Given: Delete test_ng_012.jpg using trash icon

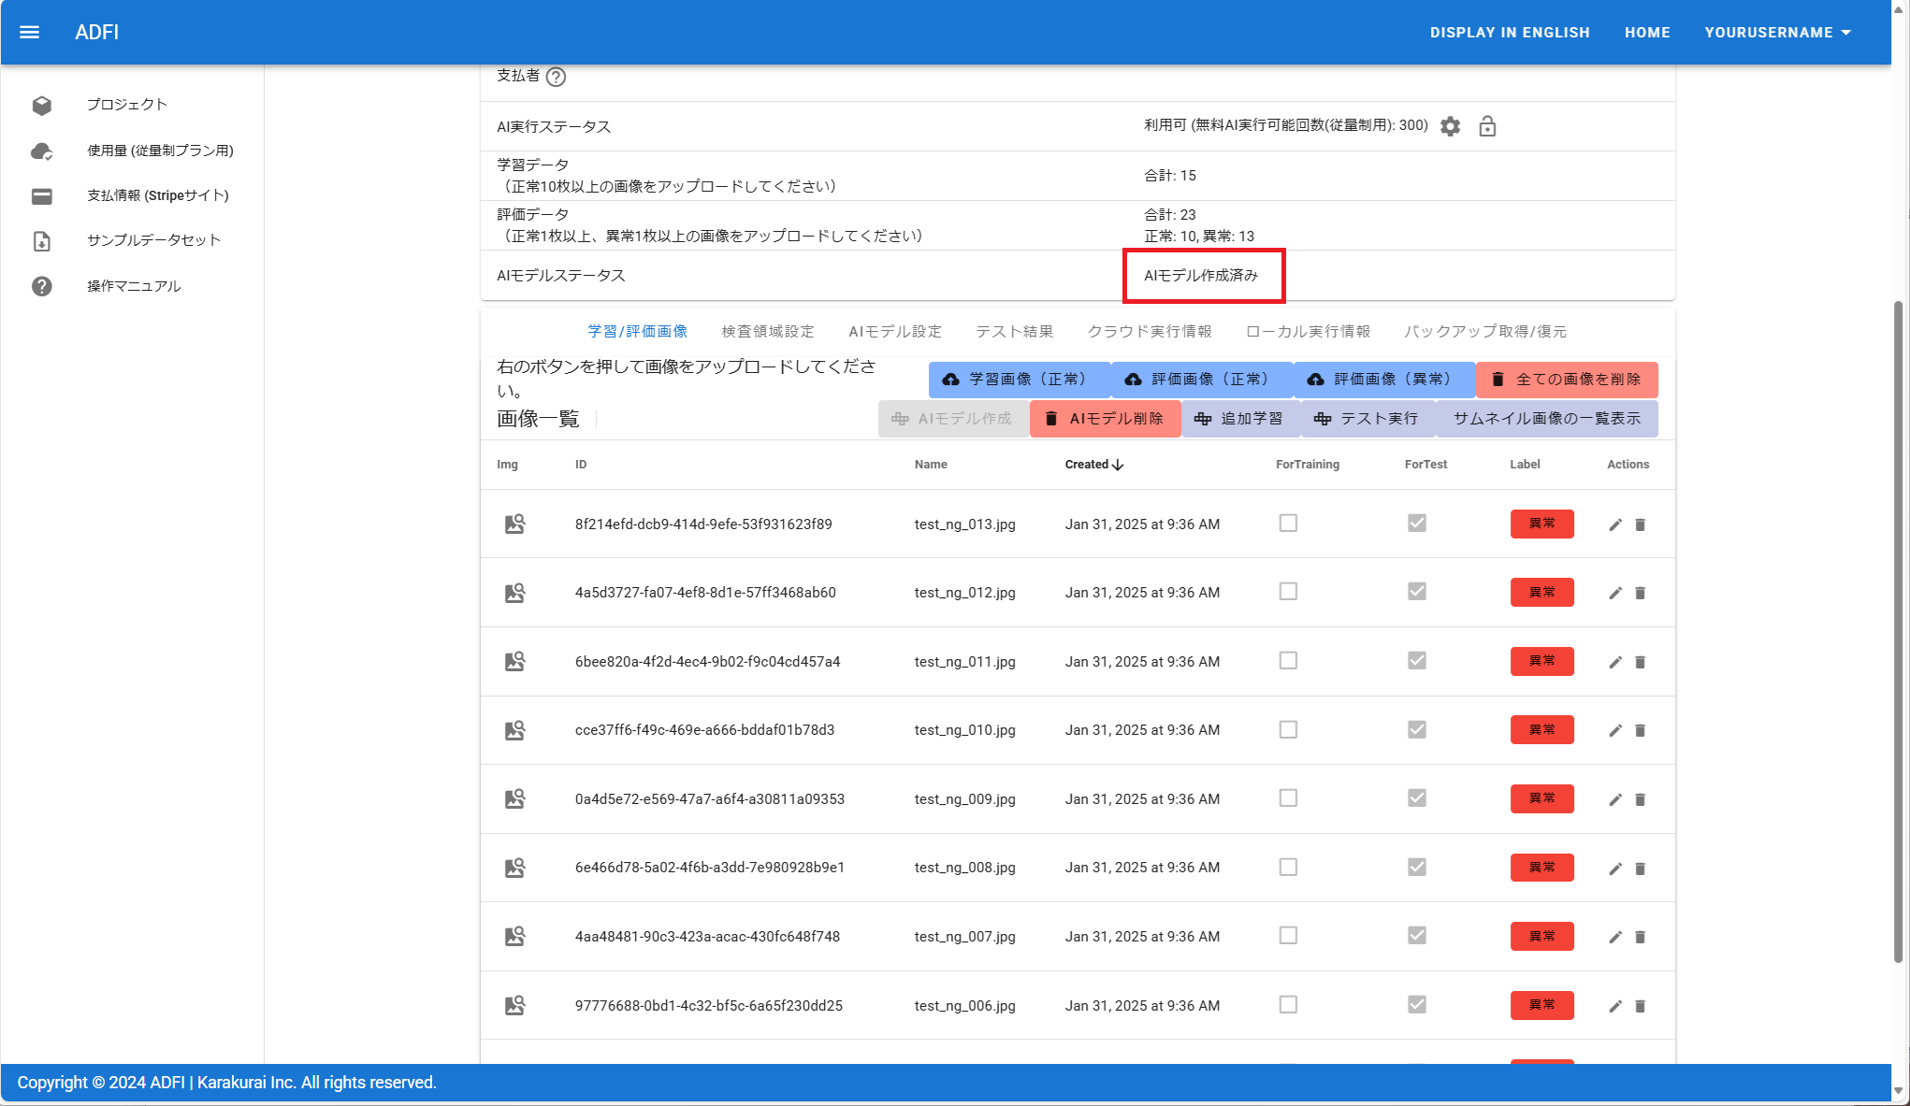Looking at the screenshot, I should click(x=1640, y=594).
